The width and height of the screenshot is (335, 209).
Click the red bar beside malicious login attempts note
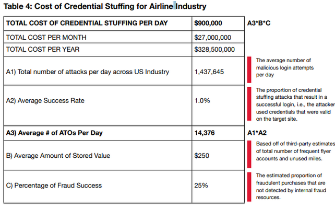[x=249, y=69]
